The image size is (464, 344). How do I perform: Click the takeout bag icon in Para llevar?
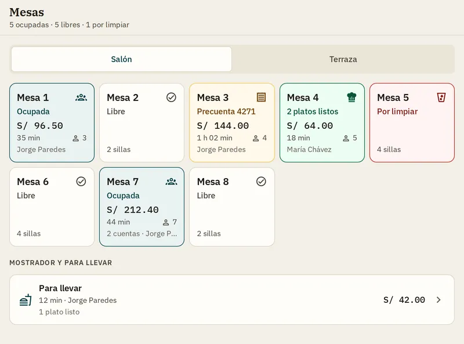[26, 300]
